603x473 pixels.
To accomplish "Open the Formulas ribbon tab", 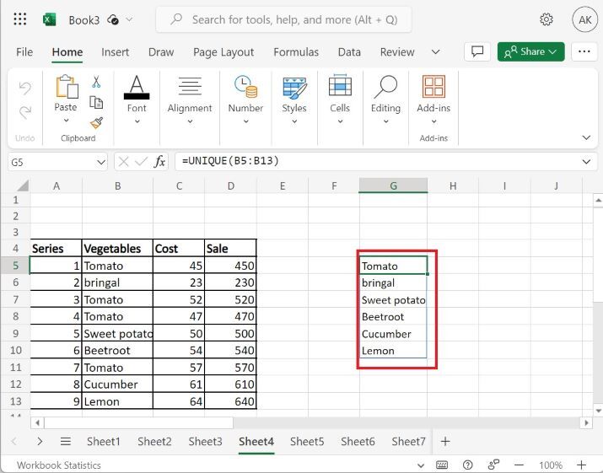I will click(296, 52).
